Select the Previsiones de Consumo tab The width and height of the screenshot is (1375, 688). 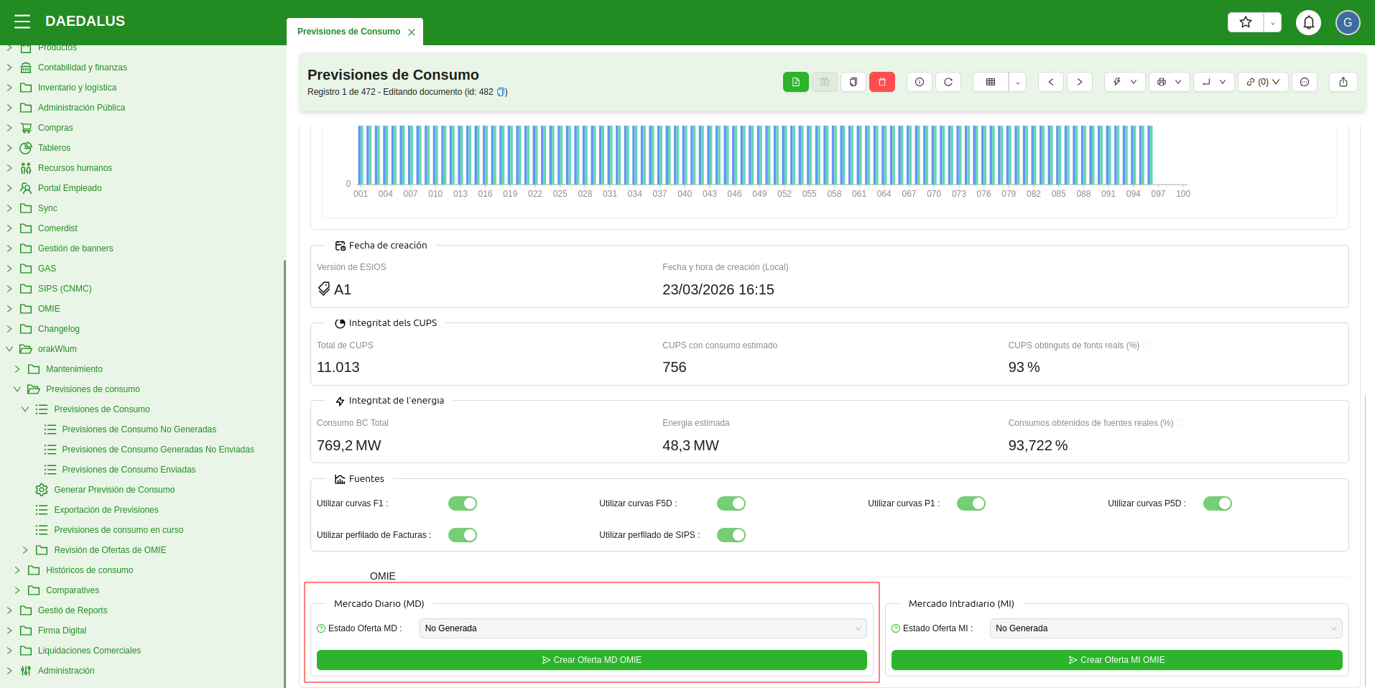348,32
